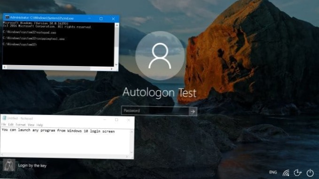Open the Power options icon
The image size is (319, 179).
310,173
